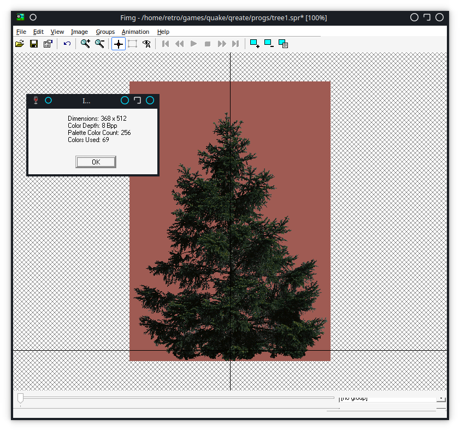Dismiss the image info dialog with OK
Screen dimensions: 460x431
tap(96, 162)
